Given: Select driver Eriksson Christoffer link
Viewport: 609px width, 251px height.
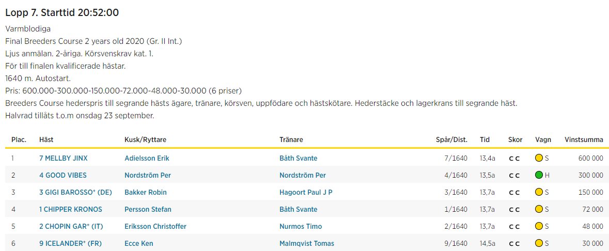Looking at the screenshot, I should click(x=155, y=226).
